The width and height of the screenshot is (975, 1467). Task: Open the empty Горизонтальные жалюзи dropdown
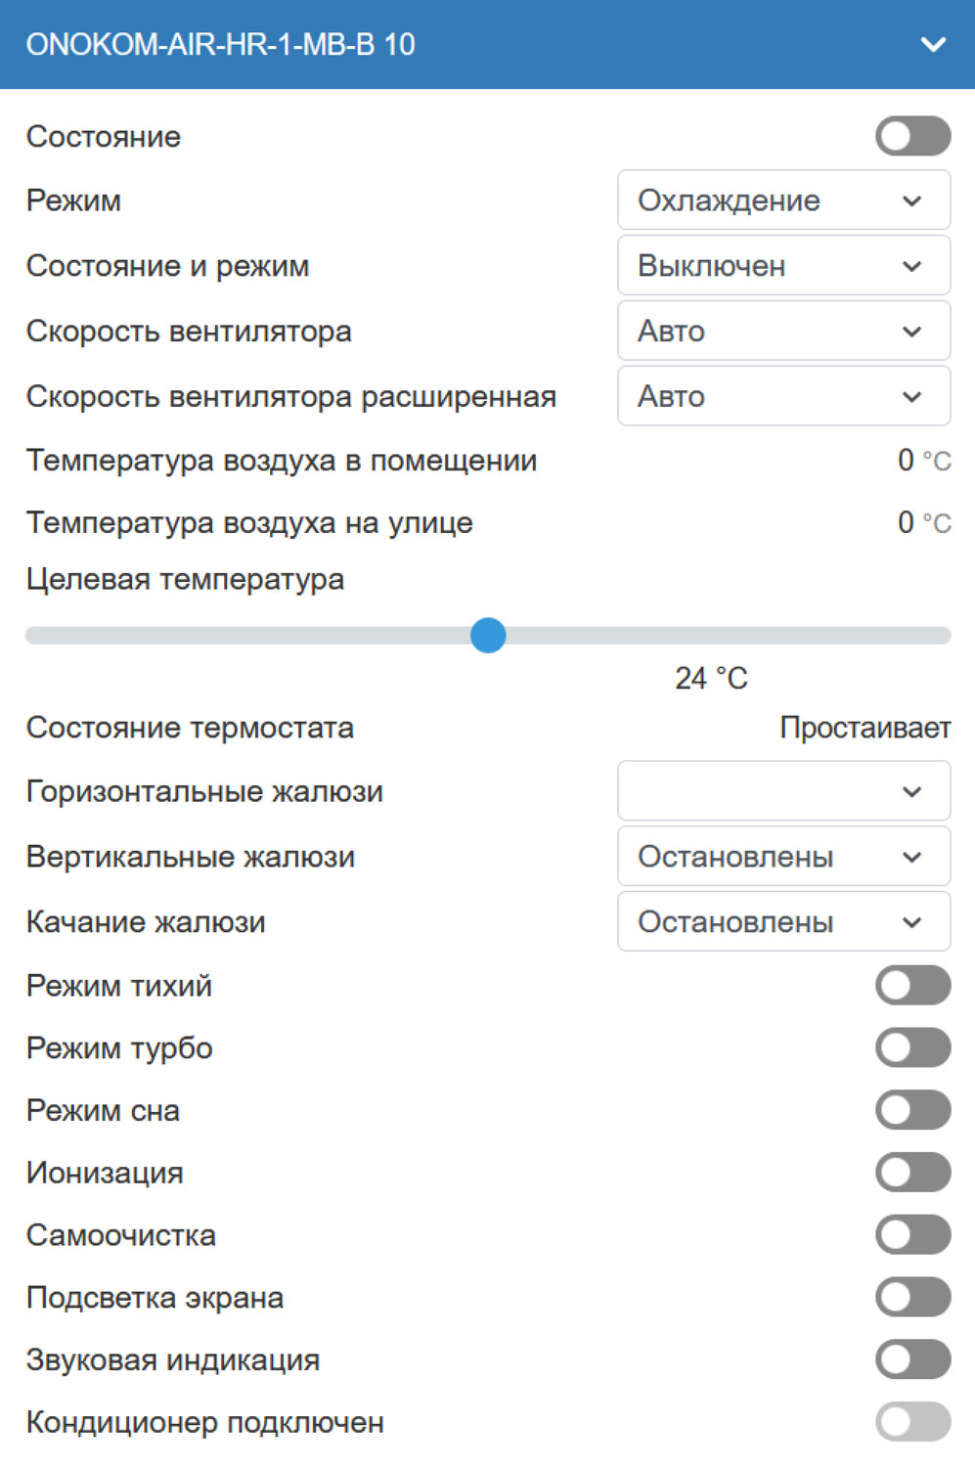783,791
